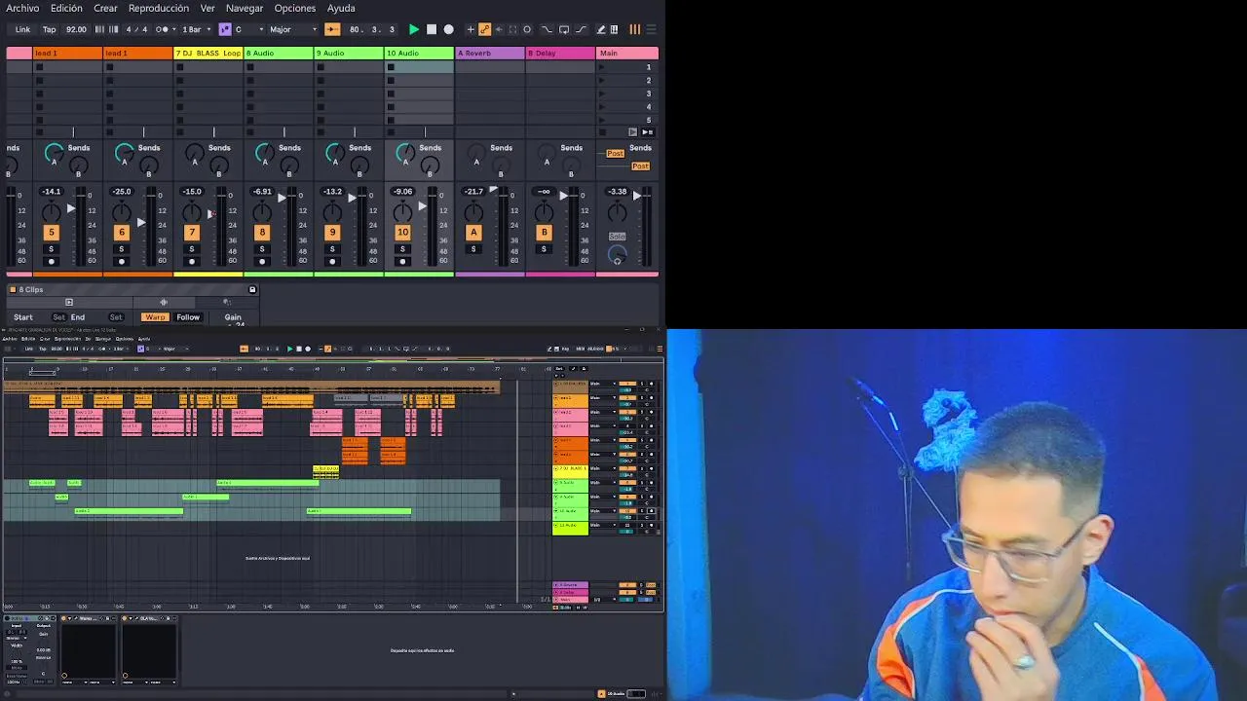Viewport: 1247px width, 701px height.
Task: Open the clip properties tab icon under 8 Clips
Action: tap(69, 302)
